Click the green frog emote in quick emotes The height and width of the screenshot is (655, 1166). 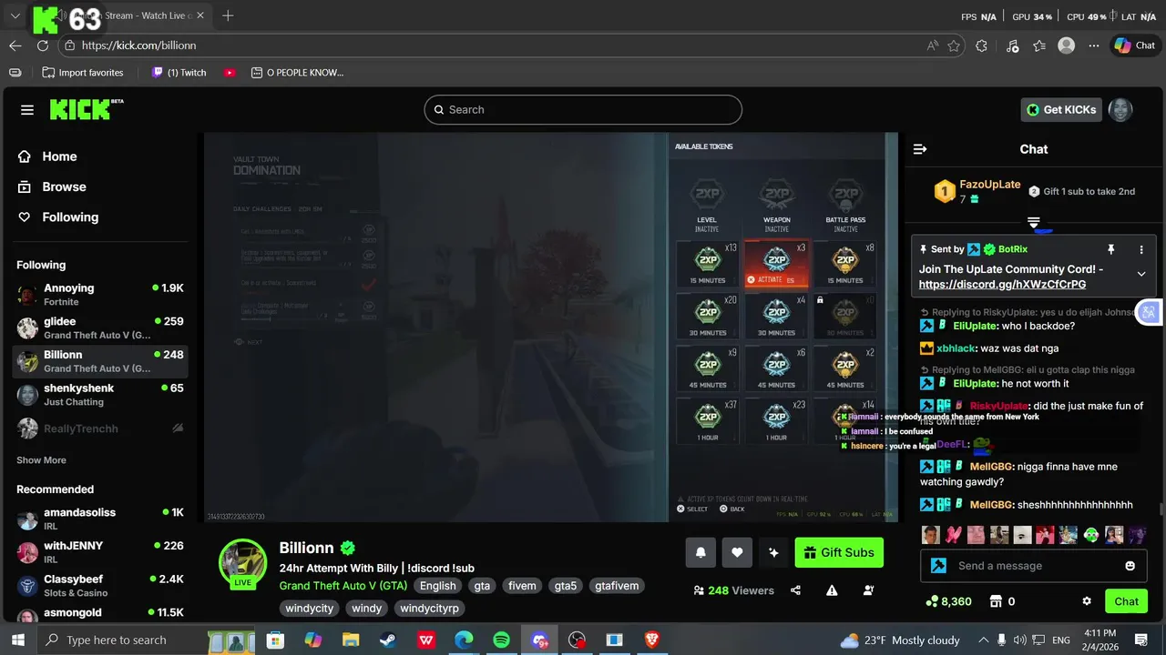[x=1091, y=535]
